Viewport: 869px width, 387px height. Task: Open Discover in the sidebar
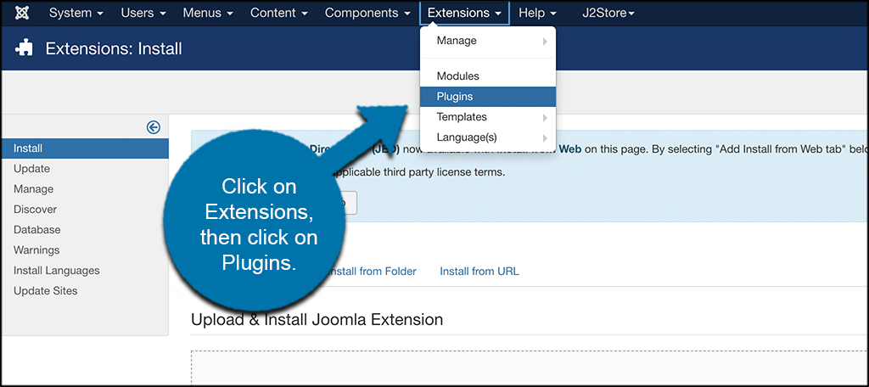coord(35,210)
